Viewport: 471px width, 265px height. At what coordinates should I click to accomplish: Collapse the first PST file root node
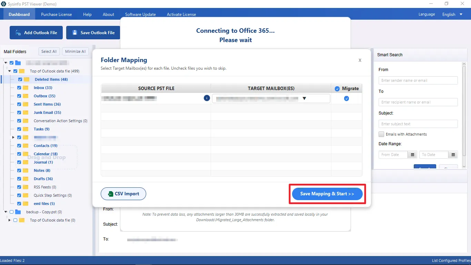pos(6,63)
